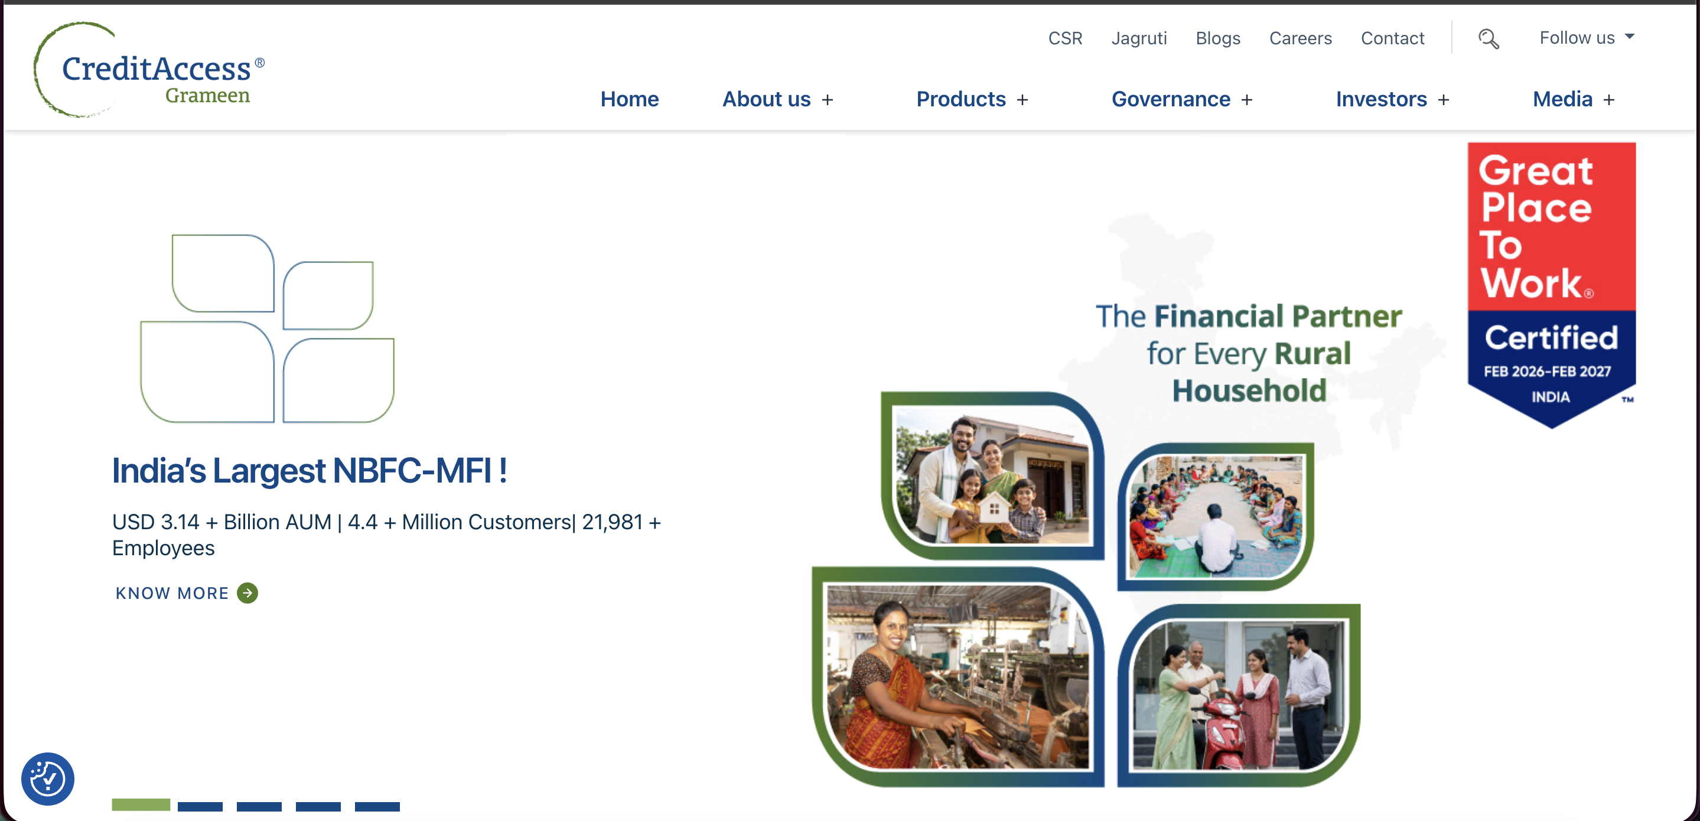Screen dimensions: 1700x821
Task: Click the woman weaving at loom photo
Action: pos(958,676)
